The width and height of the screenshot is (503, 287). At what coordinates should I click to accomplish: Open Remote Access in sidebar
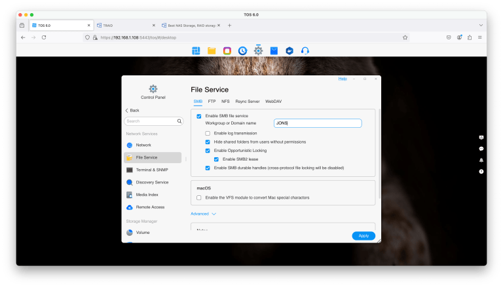(x=150, y=207)
